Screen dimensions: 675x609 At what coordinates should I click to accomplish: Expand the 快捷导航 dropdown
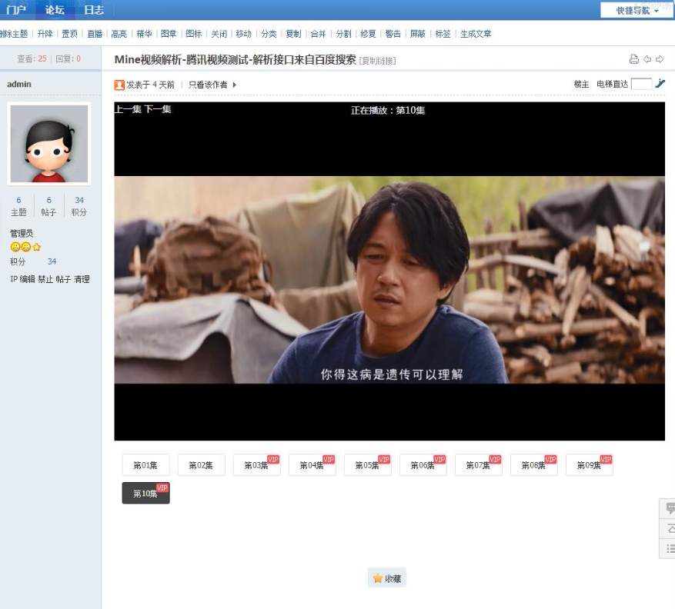(x=637, y=10)
